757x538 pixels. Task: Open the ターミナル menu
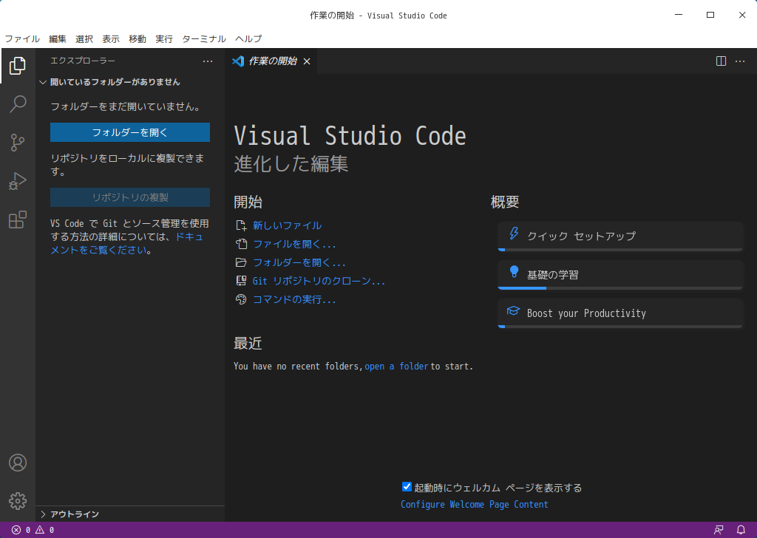click(204, 39)
